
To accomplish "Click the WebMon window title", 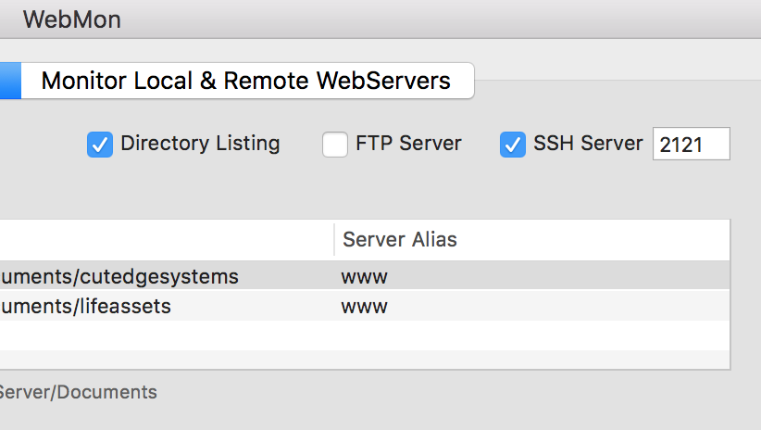I will click(x=72, y=19).
